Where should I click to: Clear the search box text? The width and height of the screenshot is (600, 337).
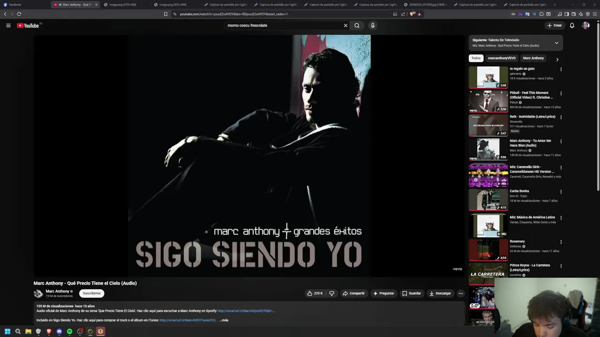tap(345, 25)
